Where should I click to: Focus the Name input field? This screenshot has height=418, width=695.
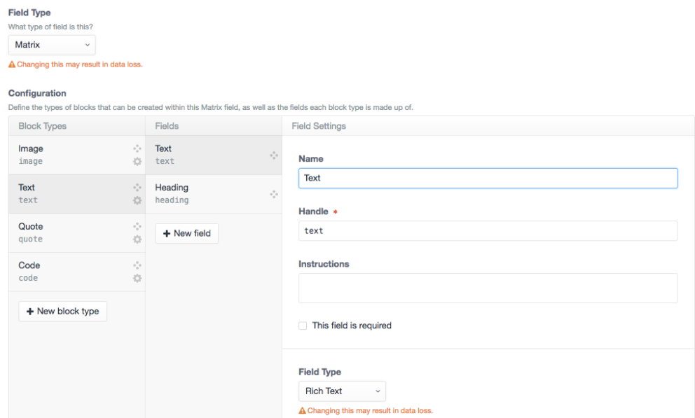tap(488, 178)
